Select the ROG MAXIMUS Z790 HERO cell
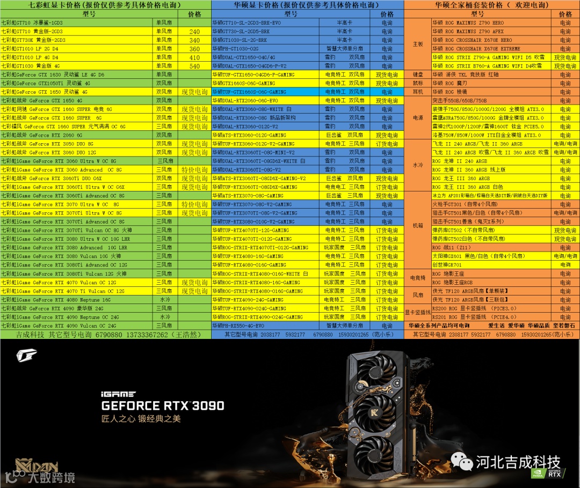 [491, 23]
